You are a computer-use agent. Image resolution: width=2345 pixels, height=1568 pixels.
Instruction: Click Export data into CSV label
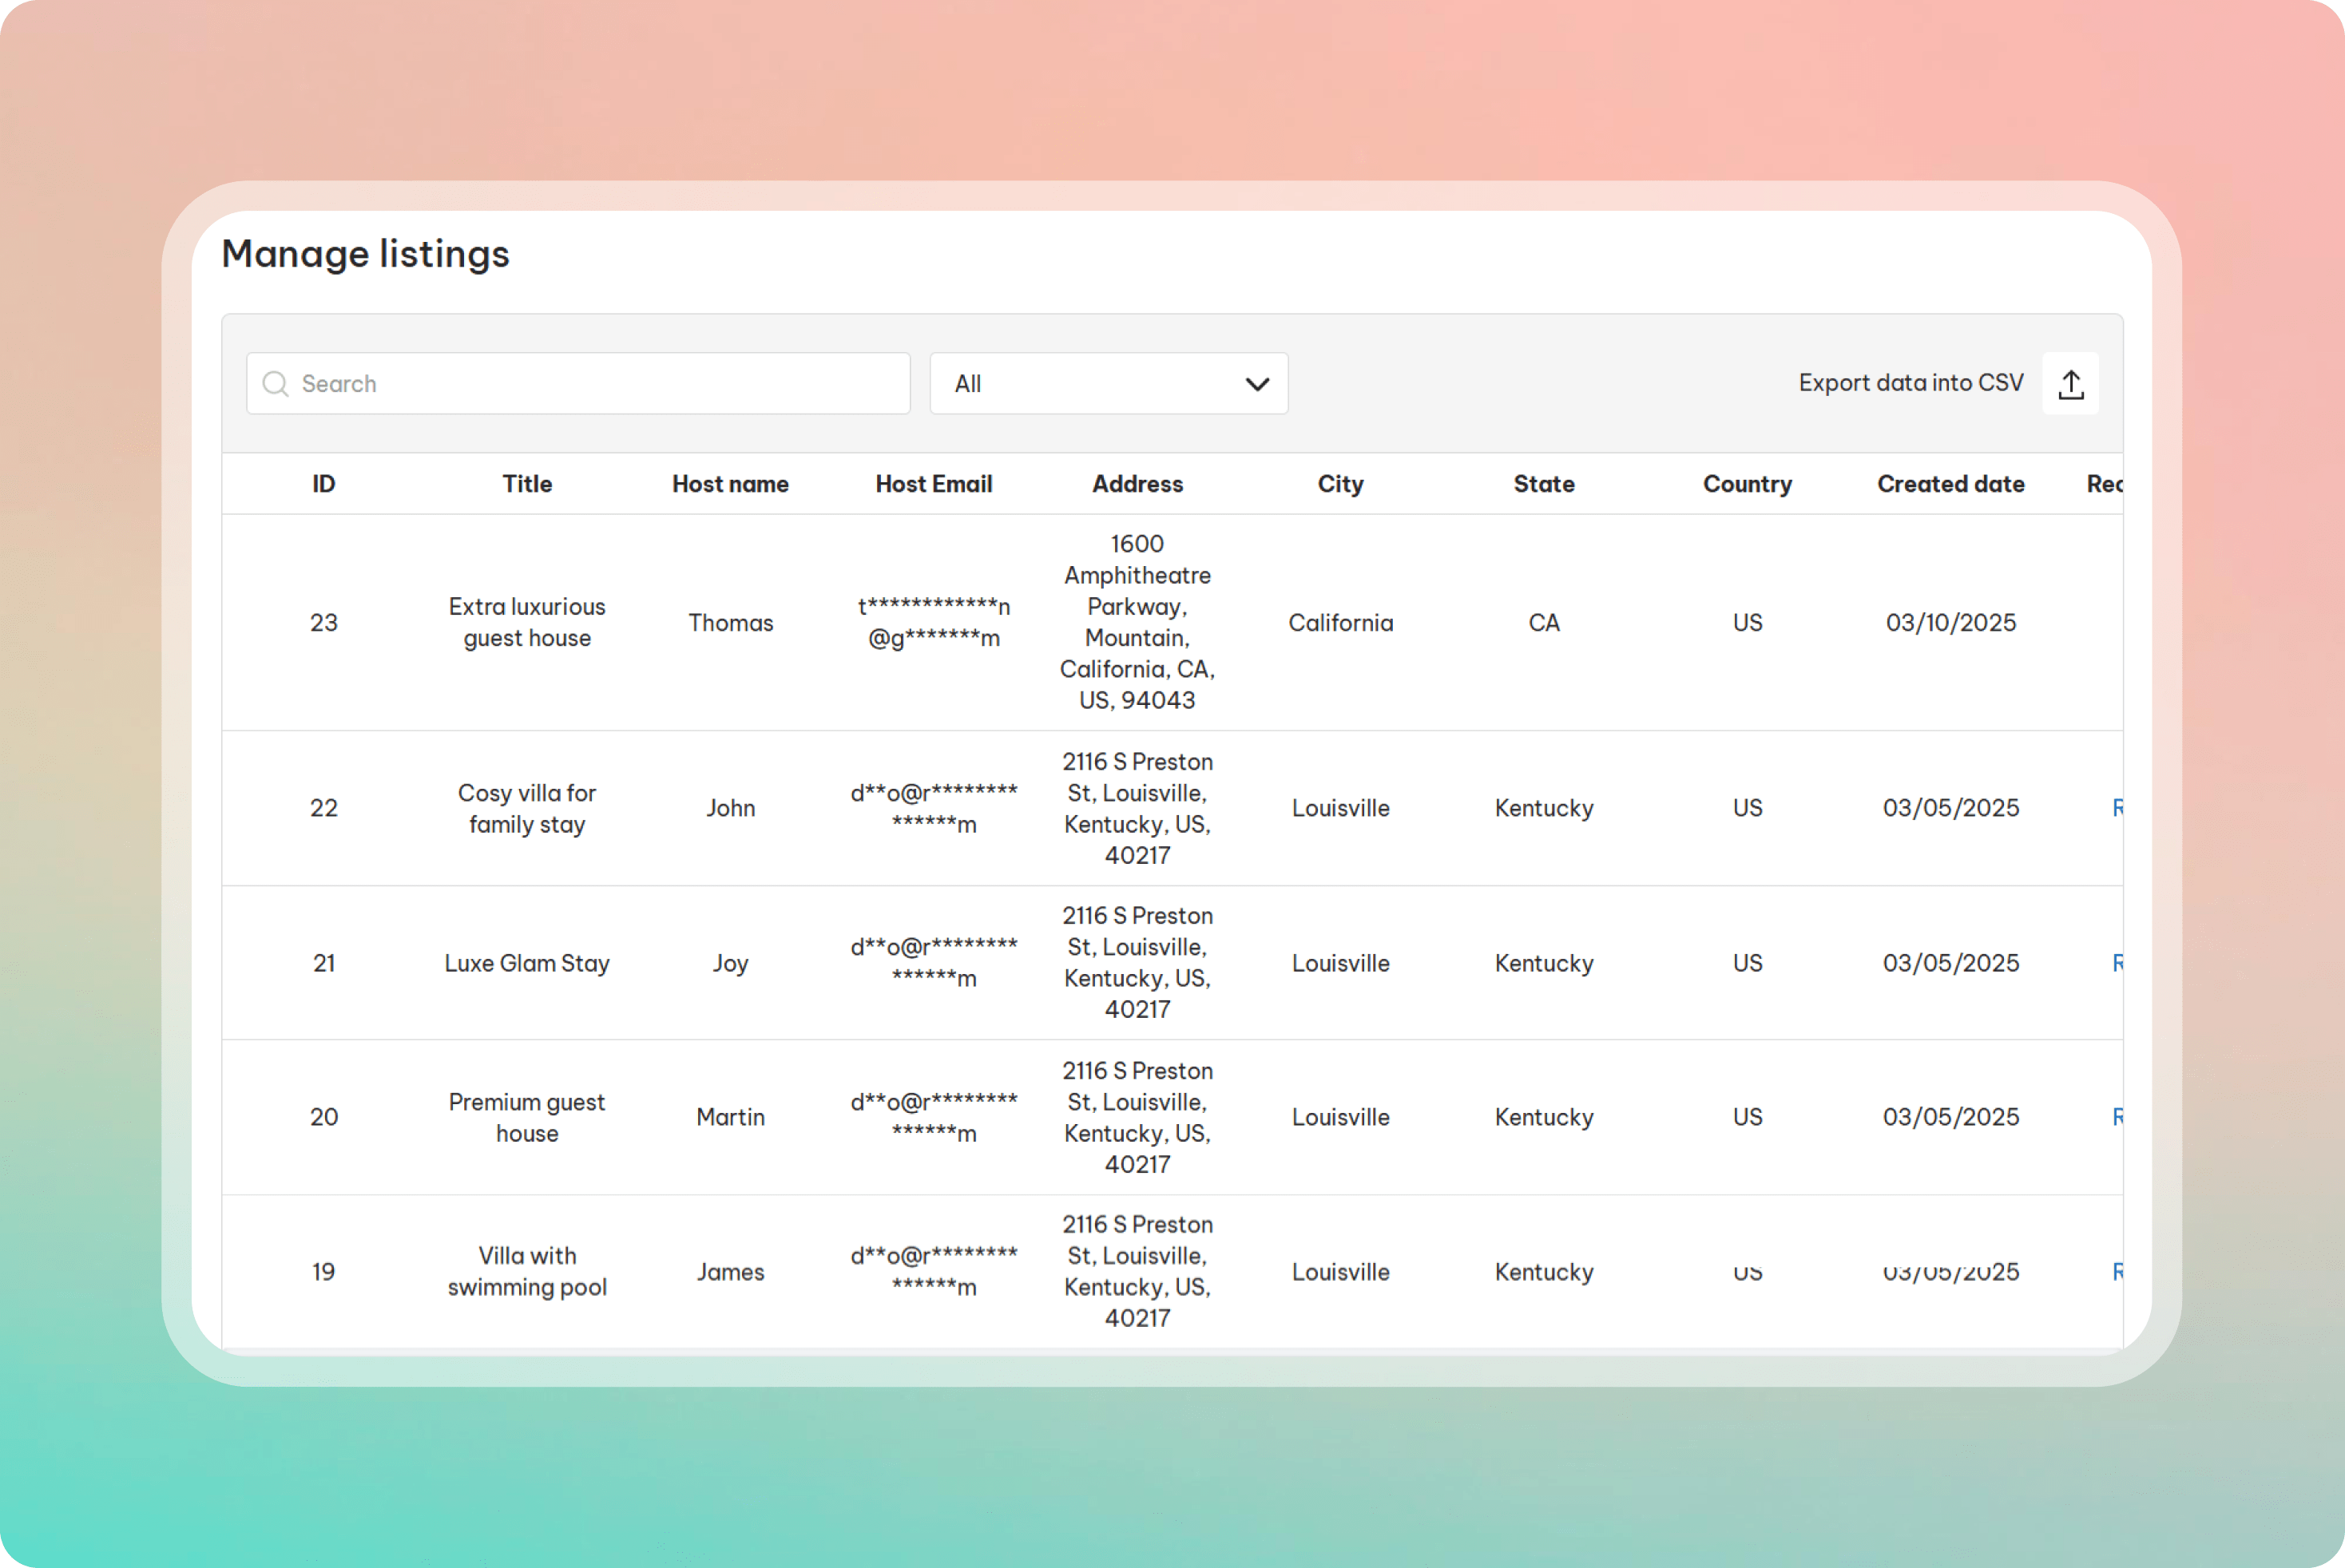[1911, 383]
